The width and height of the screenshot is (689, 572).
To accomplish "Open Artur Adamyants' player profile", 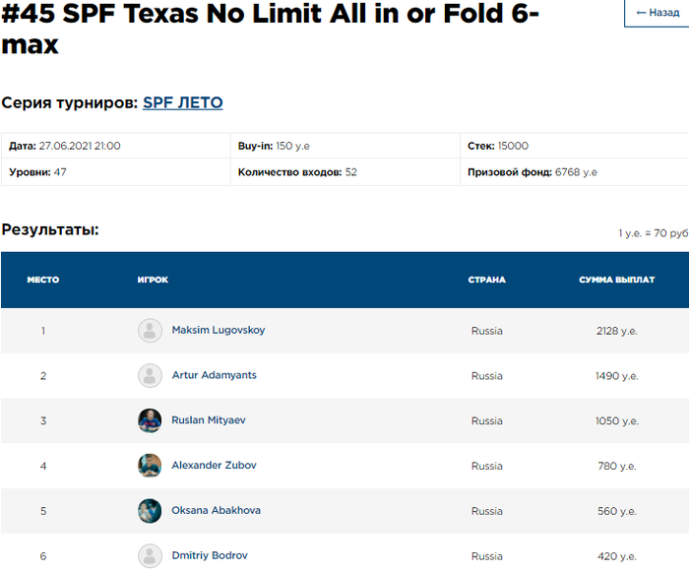I will tap(216, 375).
